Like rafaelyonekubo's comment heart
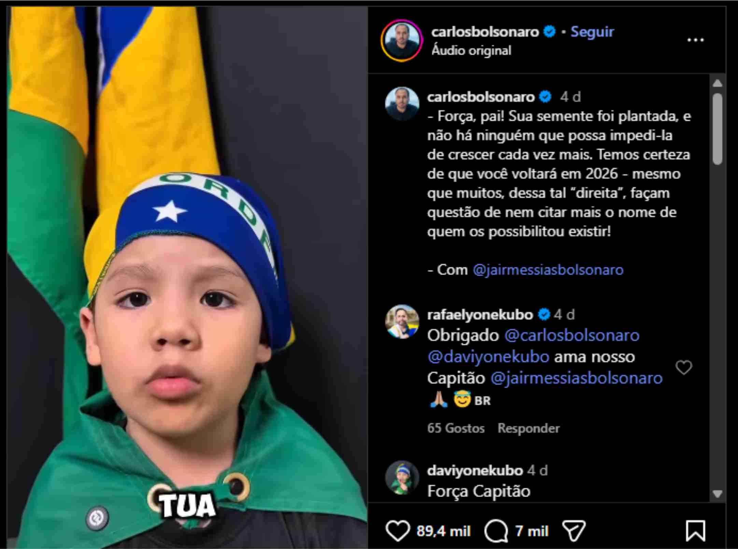 click(x=684, y=368)
